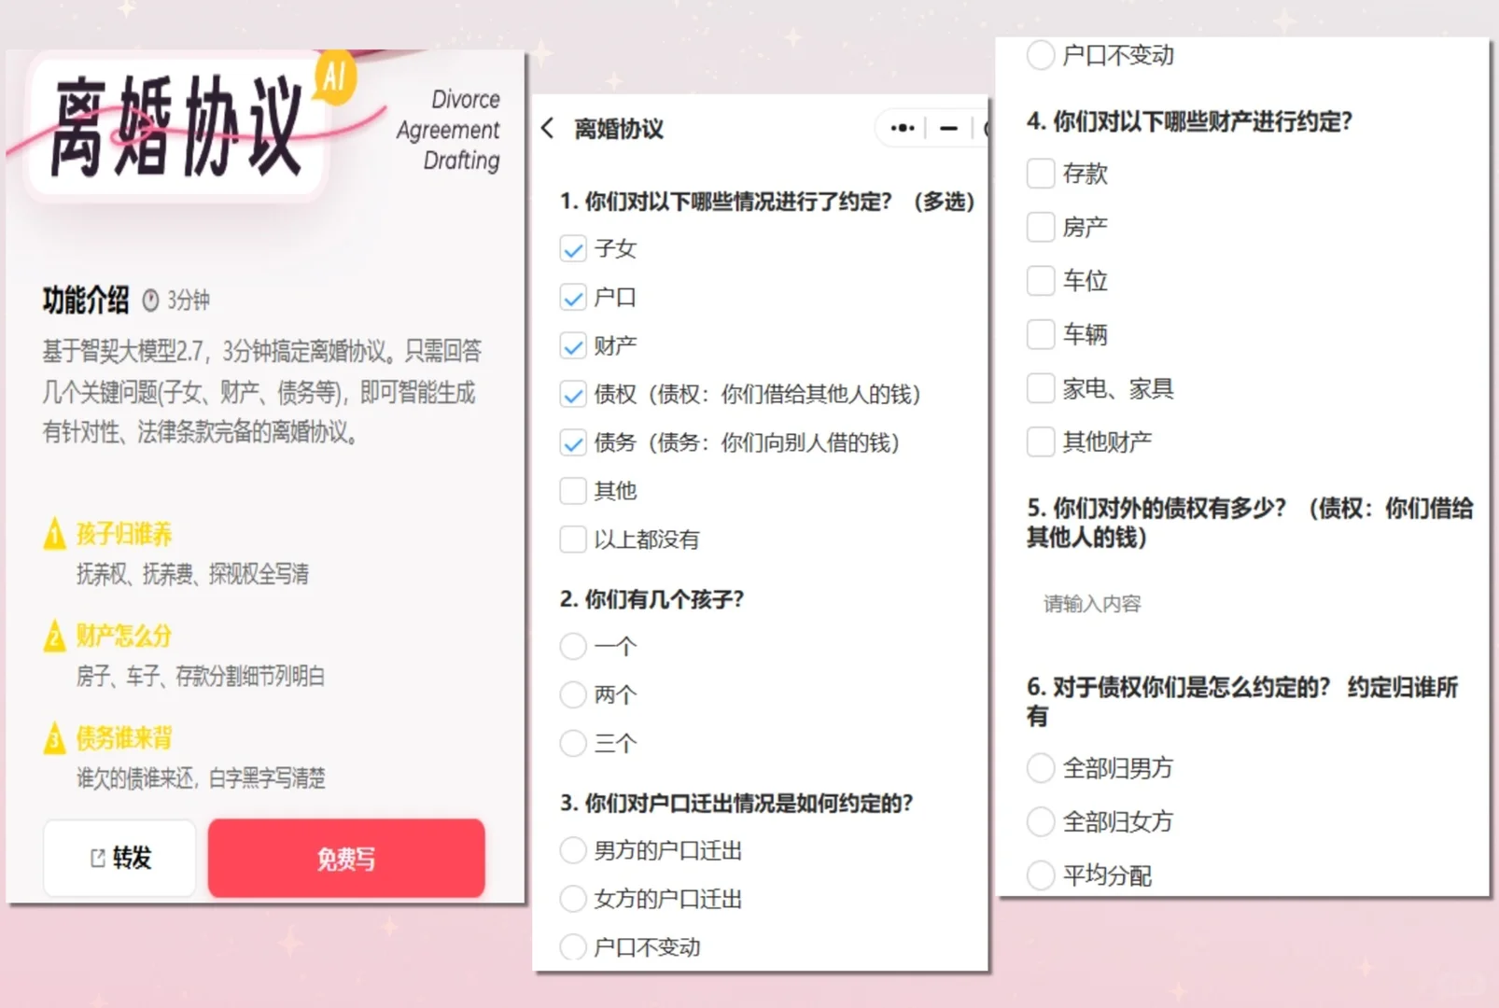Tap the minimize icon in the capsule bar
This screenshot has width=1499, height=1008.
(948, 128)
